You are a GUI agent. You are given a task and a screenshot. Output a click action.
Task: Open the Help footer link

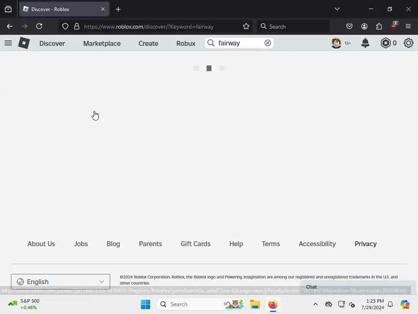[x=236, y=244]
